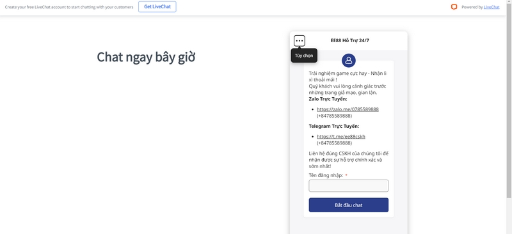
Task: Click the Bắt đầu chat button
Action: tap(348, 205)
